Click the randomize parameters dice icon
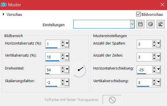This screenshot has height=106, width=167. [150, 24]
